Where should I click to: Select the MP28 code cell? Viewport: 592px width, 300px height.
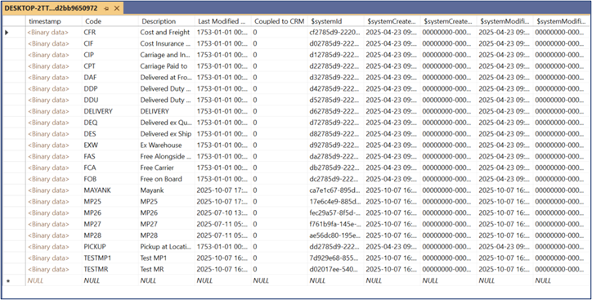coord(110,236)
